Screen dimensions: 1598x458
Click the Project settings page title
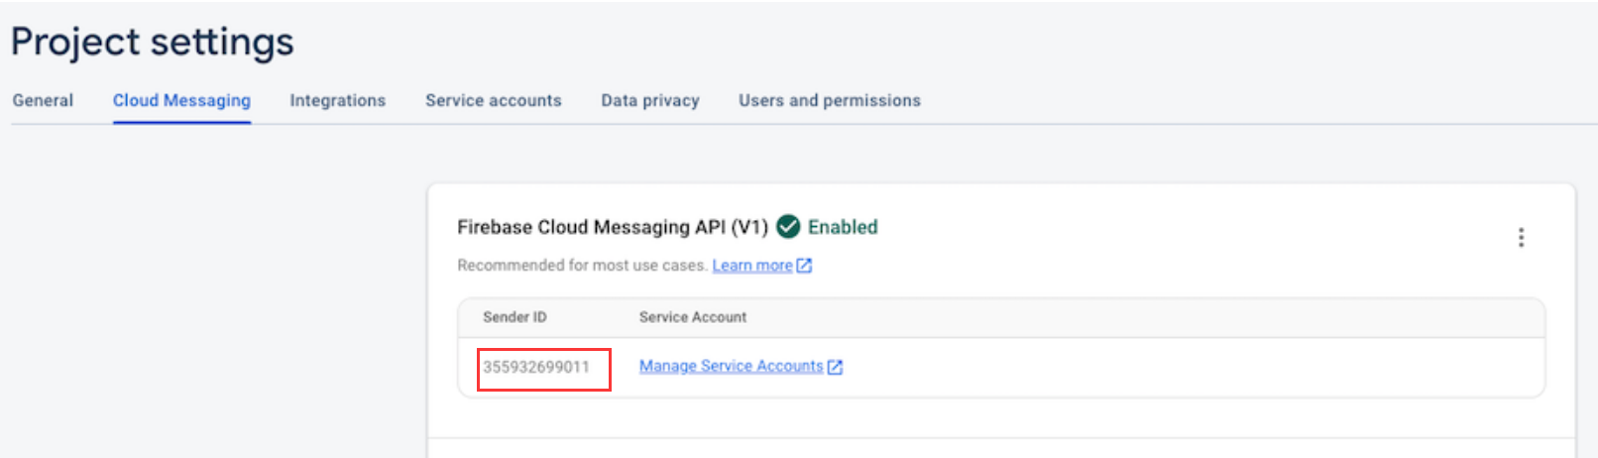point(153,42)
